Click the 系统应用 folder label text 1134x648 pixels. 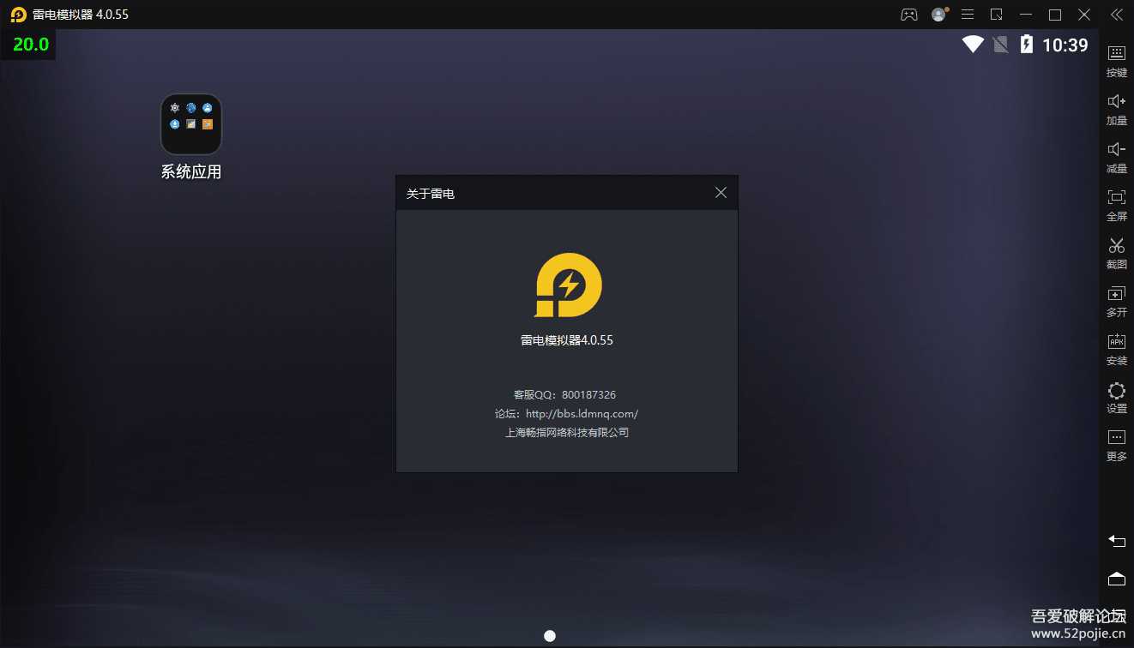pos(191,171)
